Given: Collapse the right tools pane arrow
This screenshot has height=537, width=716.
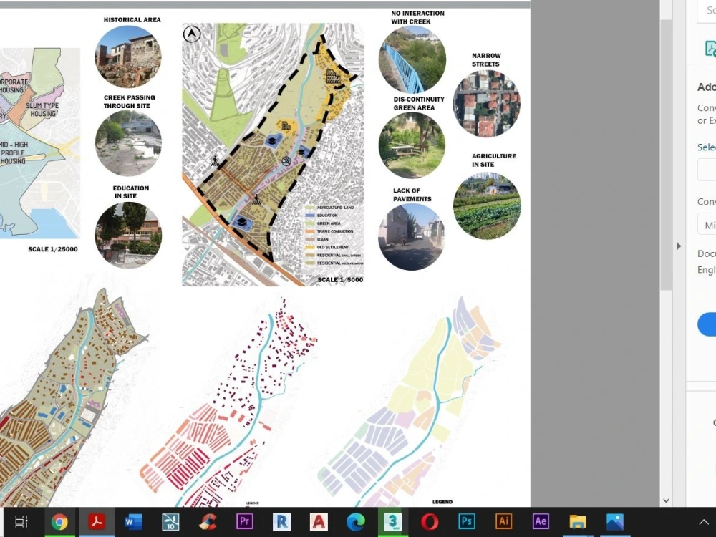Looking at the screenshot, I should pyautogui.click(x=679, y=246).
